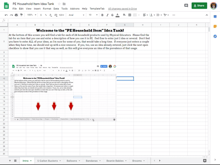Open Explore button

(205, 161)
